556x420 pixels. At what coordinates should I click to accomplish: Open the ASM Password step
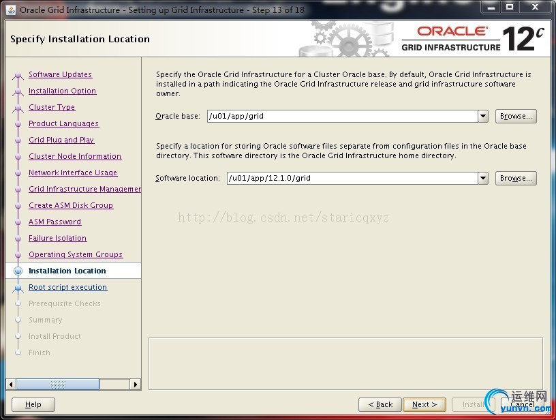pyautogui.click(x=55, y=222)
